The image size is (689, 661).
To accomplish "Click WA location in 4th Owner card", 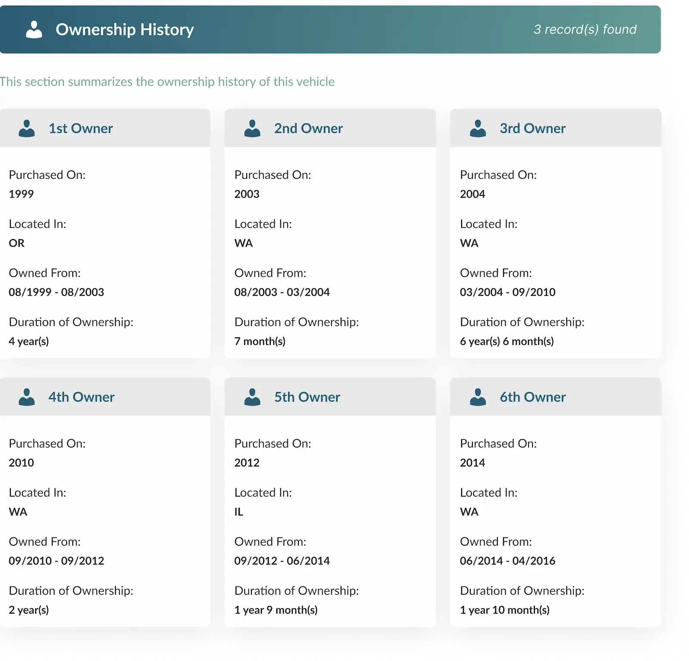I will click(x=18, y=512).
